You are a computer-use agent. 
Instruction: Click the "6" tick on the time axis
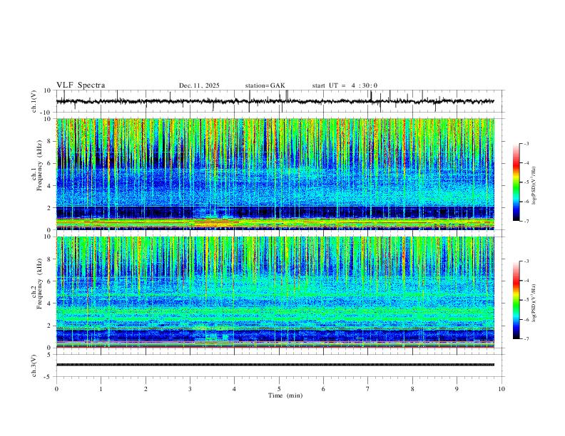[323, 389]
